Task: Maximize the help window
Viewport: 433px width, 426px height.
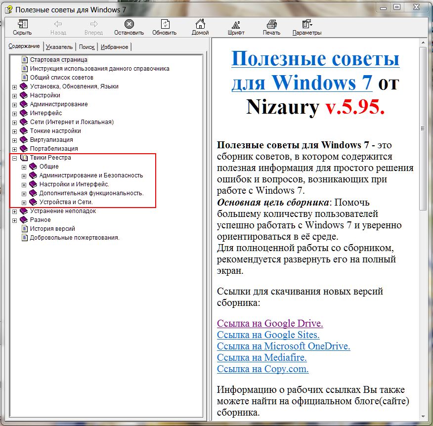Action: pyautogui.click(x=397, y=7)
